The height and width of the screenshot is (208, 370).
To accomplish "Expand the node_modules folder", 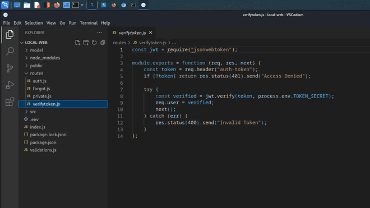I will click(45, 58).
